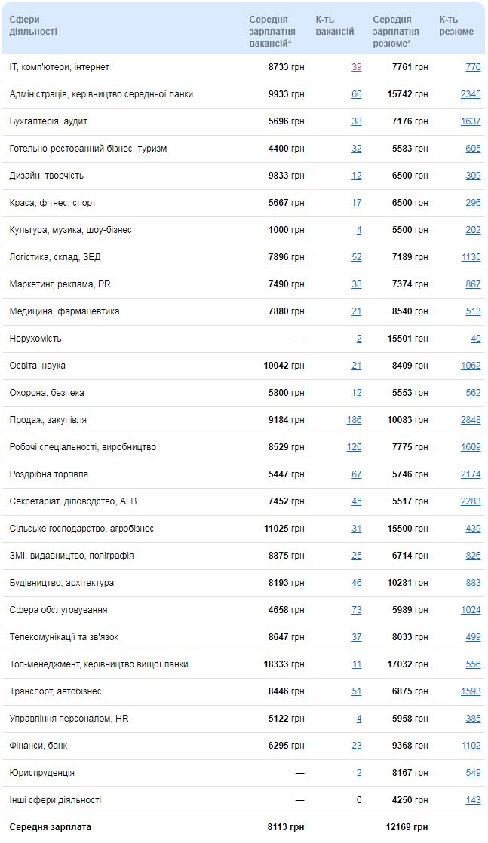Open 32 vacancies for Готельно-ресторанний бізнес
Image resolution: width=488 pixels, height=843 pixels.
(357, 149)
